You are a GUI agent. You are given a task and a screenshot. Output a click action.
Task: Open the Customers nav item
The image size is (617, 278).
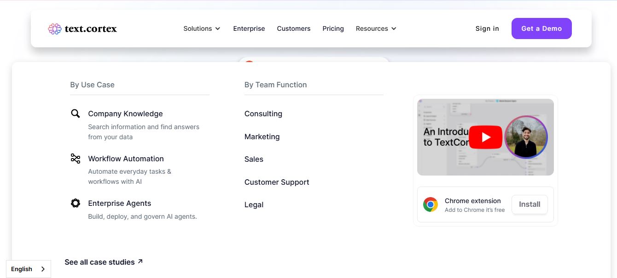(294, 28)
